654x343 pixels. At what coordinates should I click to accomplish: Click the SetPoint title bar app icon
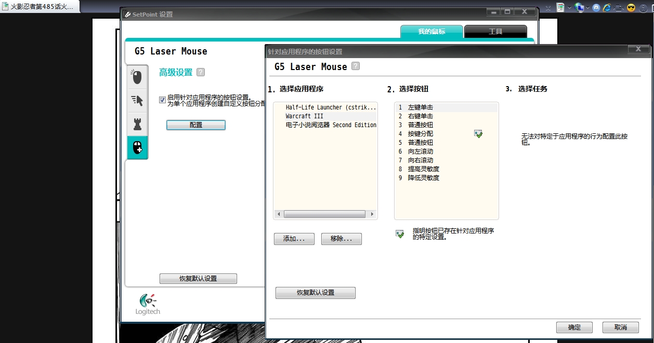pyautogui.click(x=127, y=14)
